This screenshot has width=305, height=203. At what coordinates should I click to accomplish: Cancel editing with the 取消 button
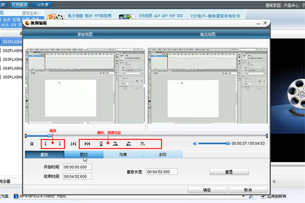[x=248, y=190]
